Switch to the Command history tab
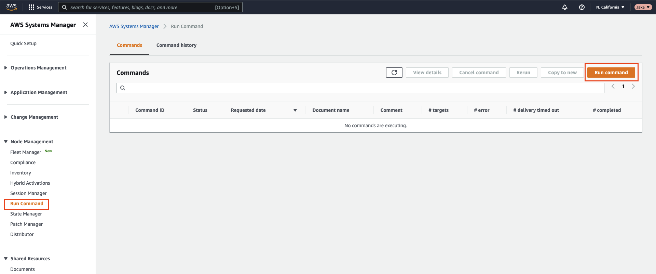This screenshot has height=274, width=656. (x=176, y=45)
